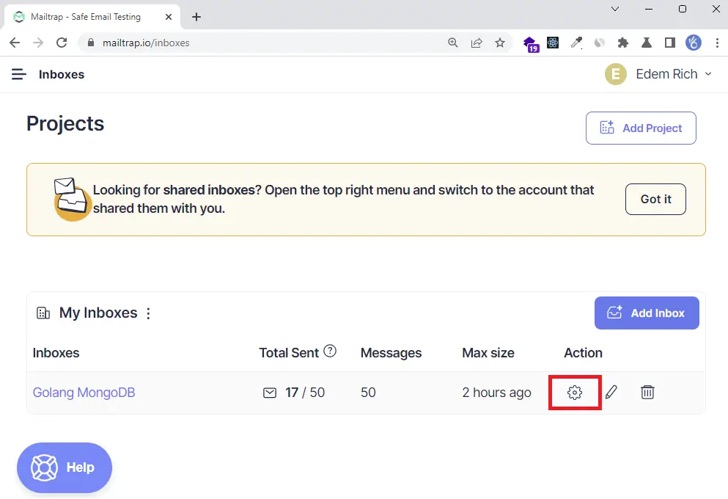Open the Golang MongoDB inbox link
Viewport: 728px width, 499px height.
[84, 393]
